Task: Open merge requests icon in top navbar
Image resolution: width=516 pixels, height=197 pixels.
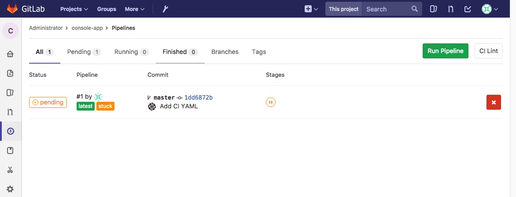Action: coord(450,9)
